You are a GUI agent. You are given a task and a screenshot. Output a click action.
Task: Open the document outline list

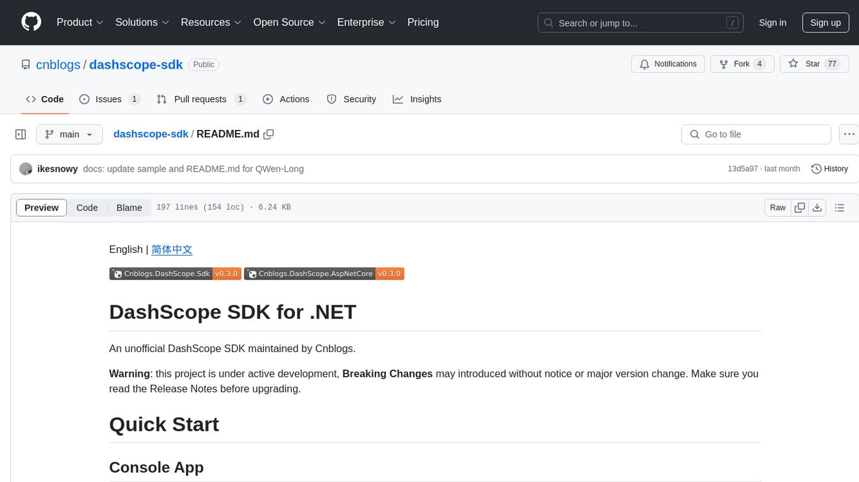[x=839, y=208]
